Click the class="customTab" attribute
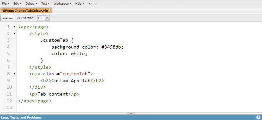The image size is (262, 120). 67,74
